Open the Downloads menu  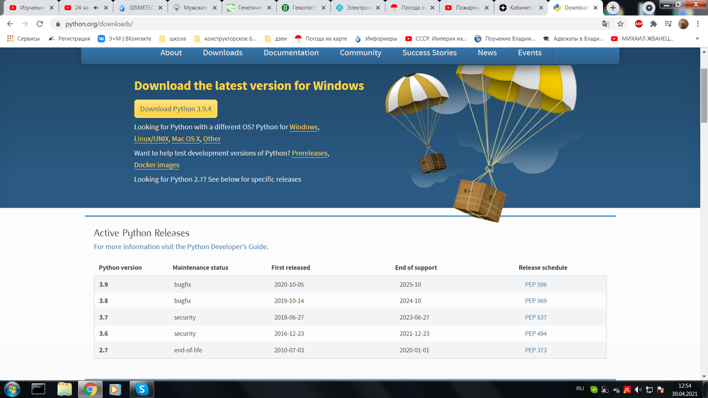[x=222, y=52]
